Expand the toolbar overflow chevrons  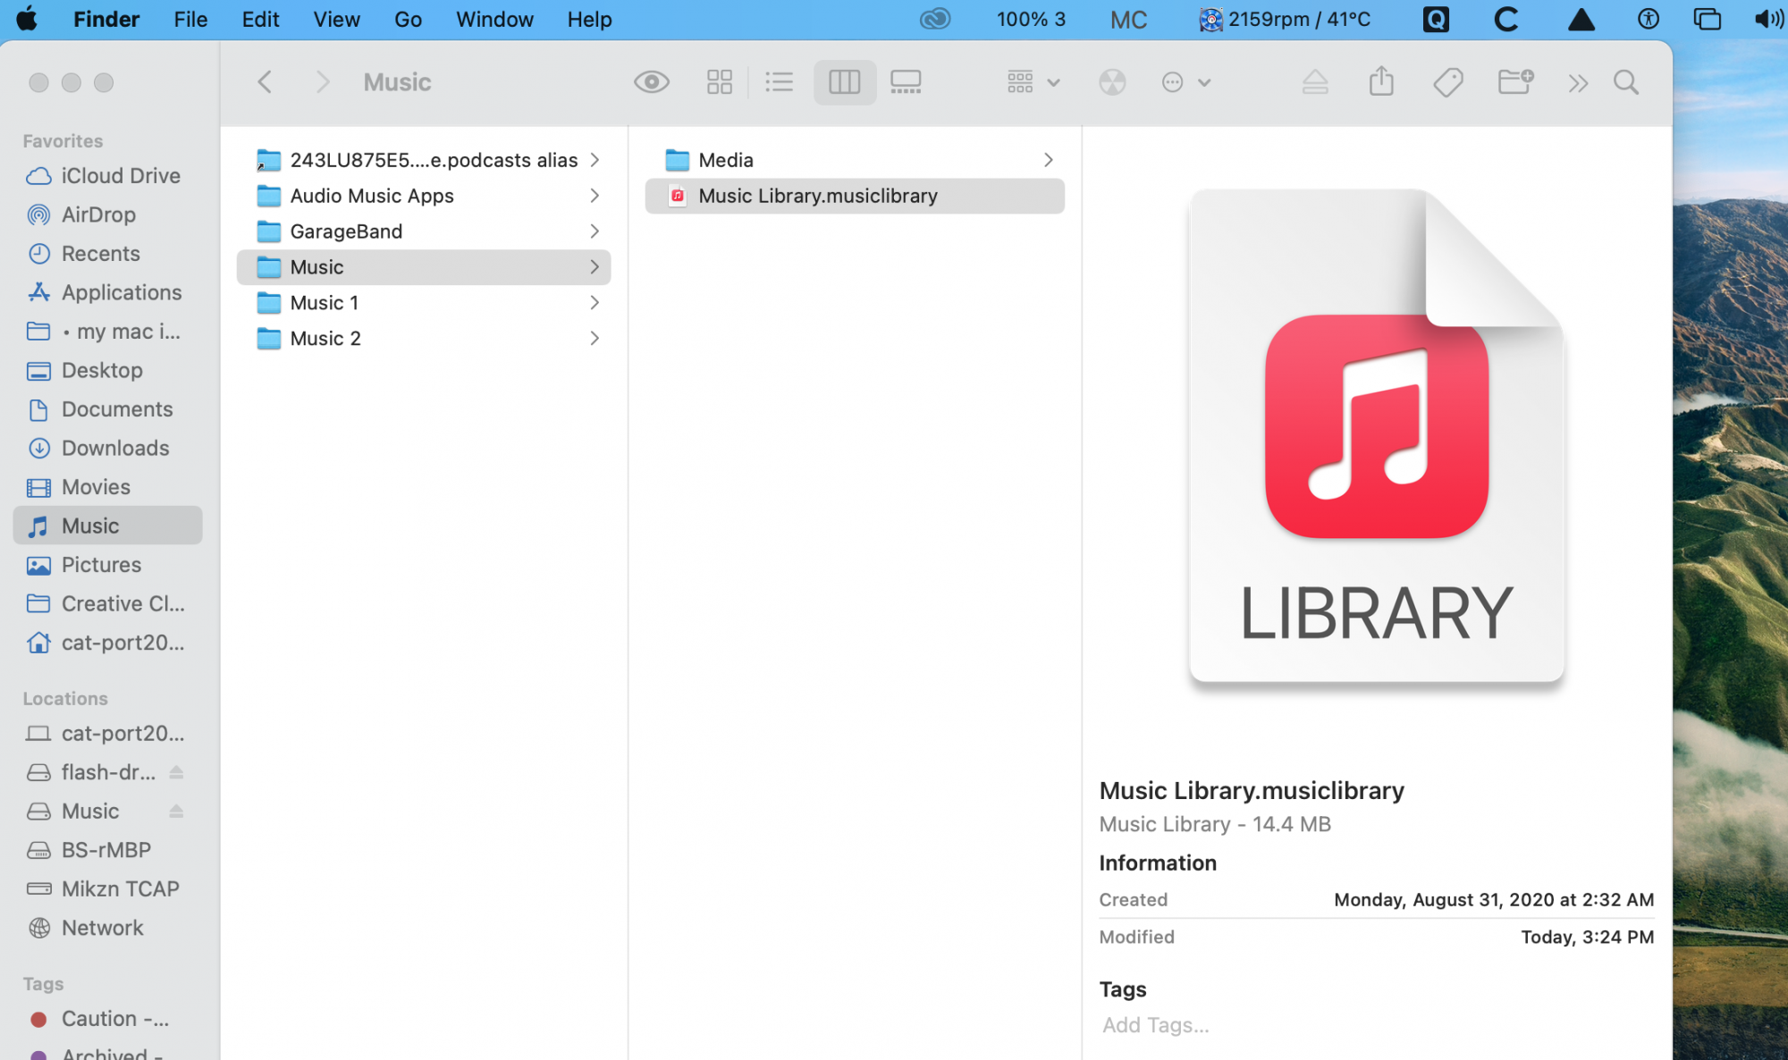pos(1578,83)
